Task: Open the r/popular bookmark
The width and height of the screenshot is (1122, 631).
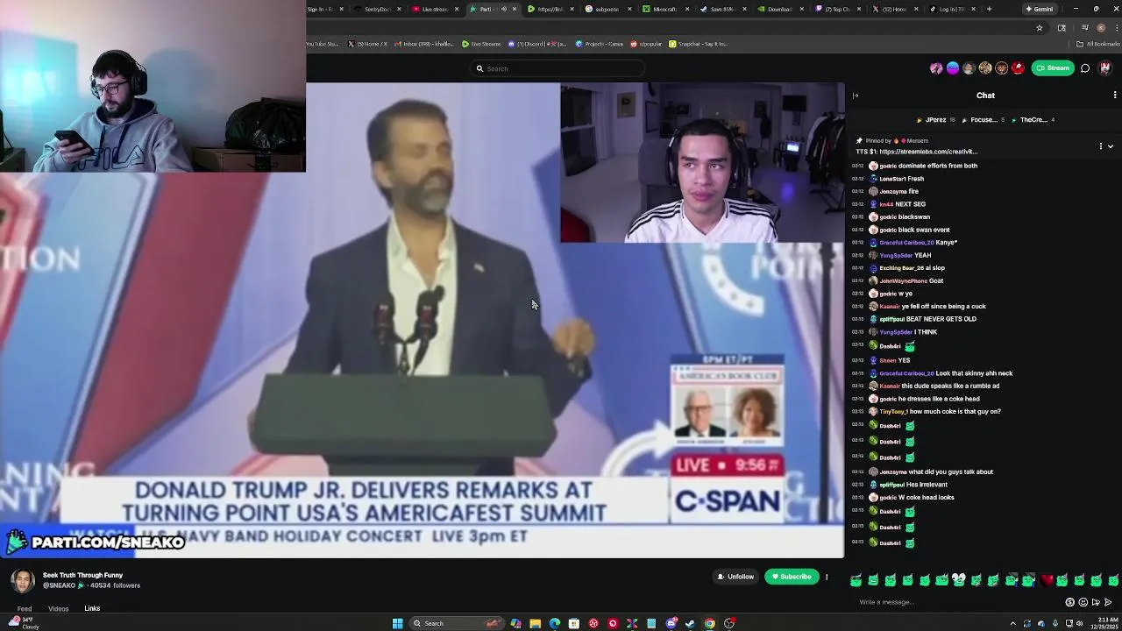Action: (x=646, y=44)
